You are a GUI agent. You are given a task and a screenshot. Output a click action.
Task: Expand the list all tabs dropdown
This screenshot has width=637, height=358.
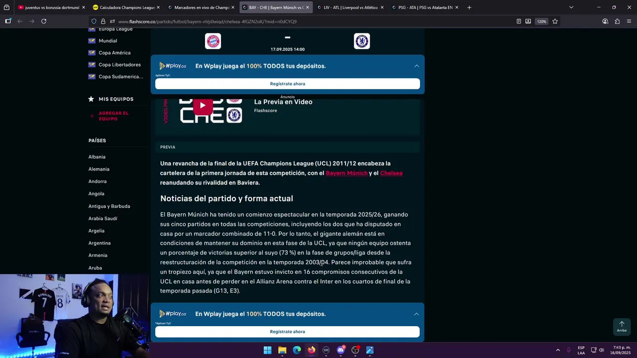[x=571, y=7]
